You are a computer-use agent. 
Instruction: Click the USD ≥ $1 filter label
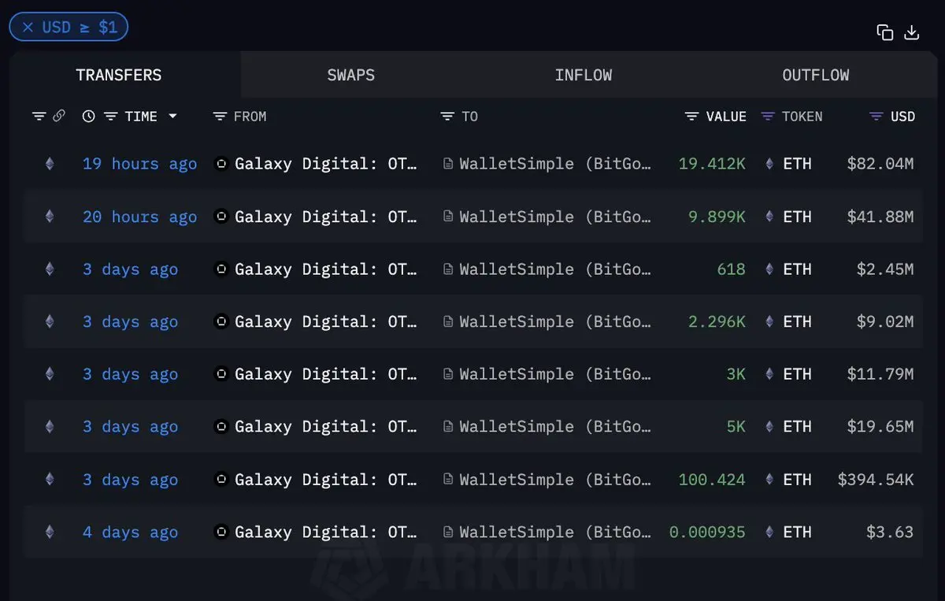point(80,28)
